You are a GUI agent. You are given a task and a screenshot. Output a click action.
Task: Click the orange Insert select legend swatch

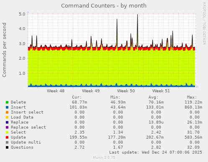pos(7,112)
